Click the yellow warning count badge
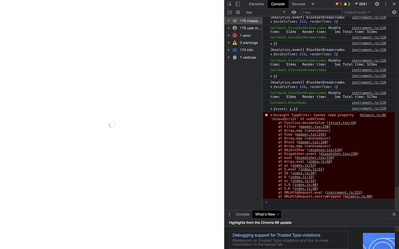Screen dimensions: 399x249 point(347,4)
